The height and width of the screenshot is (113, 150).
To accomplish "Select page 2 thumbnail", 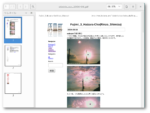I will pos(13,56).
